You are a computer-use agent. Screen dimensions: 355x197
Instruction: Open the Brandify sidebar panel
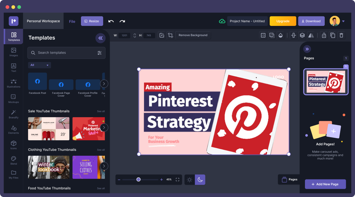click(x=14, y=114)
